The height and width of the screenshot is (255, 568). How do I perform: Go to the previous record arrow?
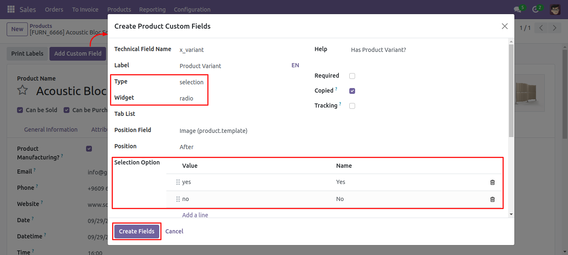coord(541,28)
